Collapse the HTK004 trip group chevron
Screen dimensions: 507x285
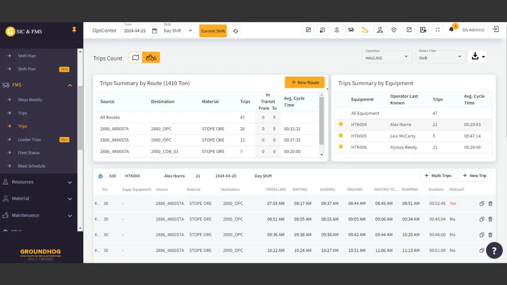(100, 176)
